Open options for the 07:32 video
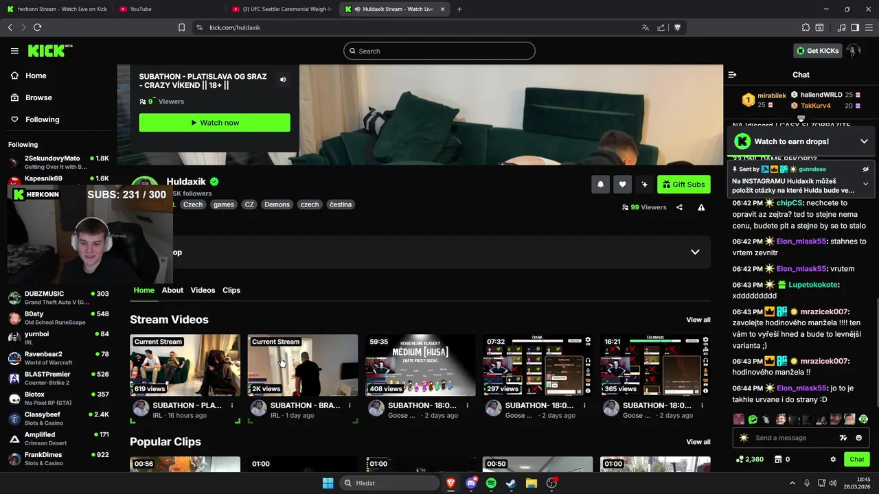Viewport: 879px width, 494px height. 584,405
